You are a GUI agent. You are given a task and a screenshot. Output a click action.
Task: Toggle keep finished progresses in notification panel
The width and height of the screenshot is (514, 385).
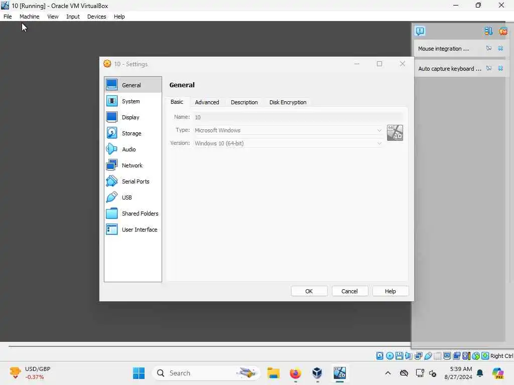pos(488,31)
